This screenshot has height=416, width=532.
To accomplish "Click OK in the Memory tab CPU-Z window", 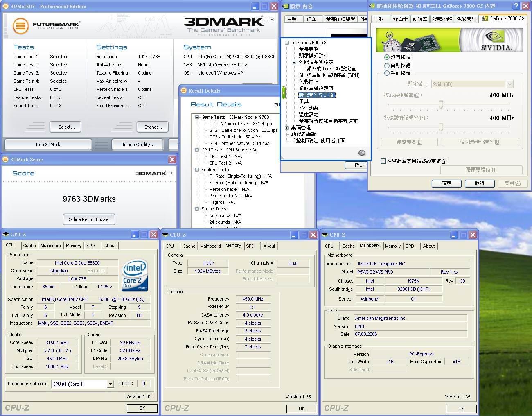I will [x=302, y=409].
